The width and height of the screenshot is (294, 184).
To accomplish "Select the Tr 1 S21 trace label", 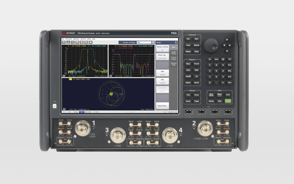I will tap(77, 46).
